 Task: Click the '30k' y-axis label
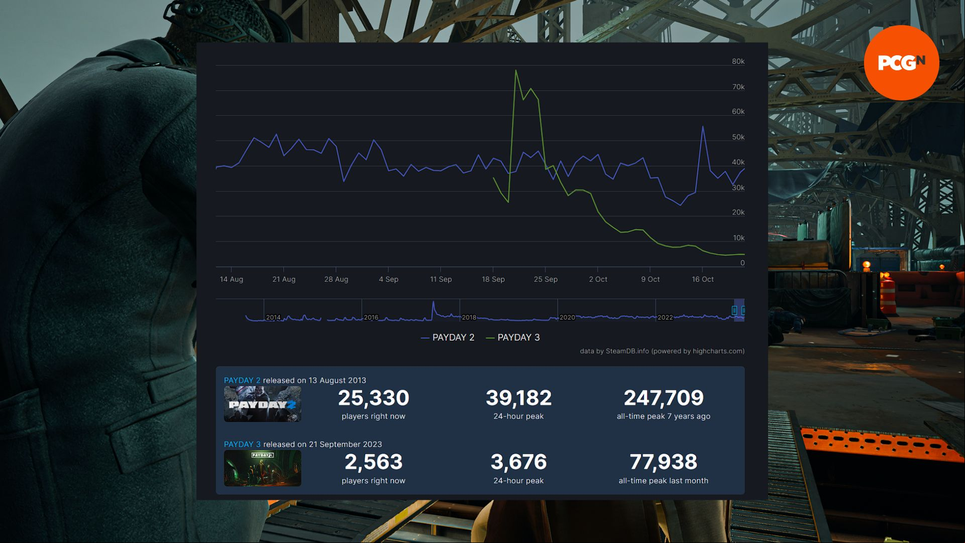point(738,188)
